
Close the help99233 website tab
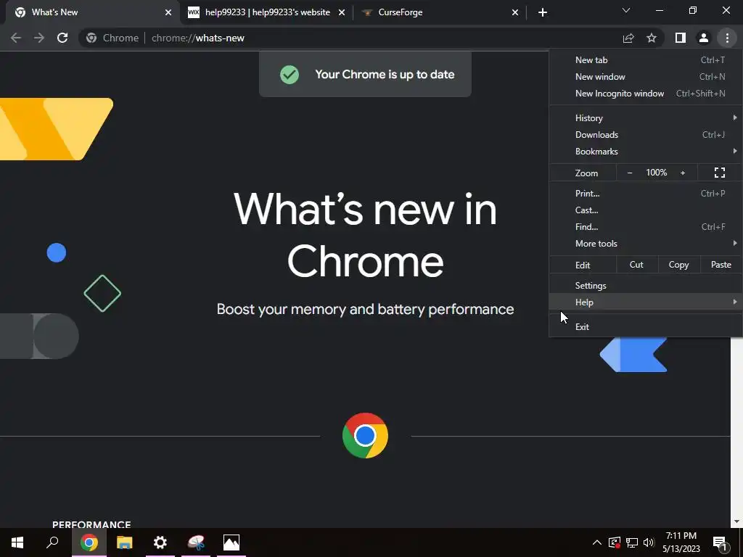coord(342,12)
